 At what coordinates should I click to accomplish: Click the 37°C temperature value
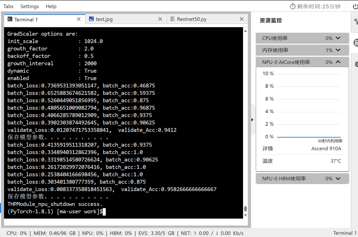[336, 161]
